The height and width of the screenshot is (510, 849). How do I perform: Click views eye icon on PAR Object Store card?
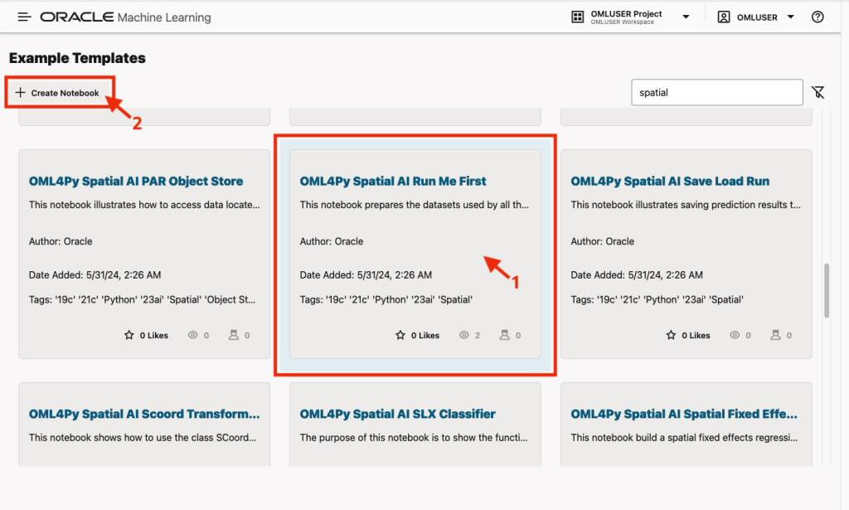(x=192, y=335)
